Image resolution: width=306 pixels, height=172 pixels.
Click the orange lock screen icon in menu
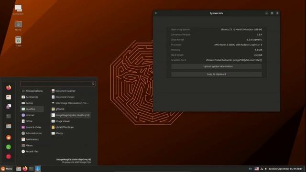pyautogui.click(x=9, y=138)
